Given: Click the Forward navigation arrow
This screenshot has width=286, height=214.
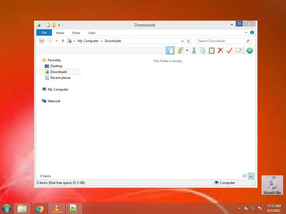Looking at the screenshot, I should (50, 41).
